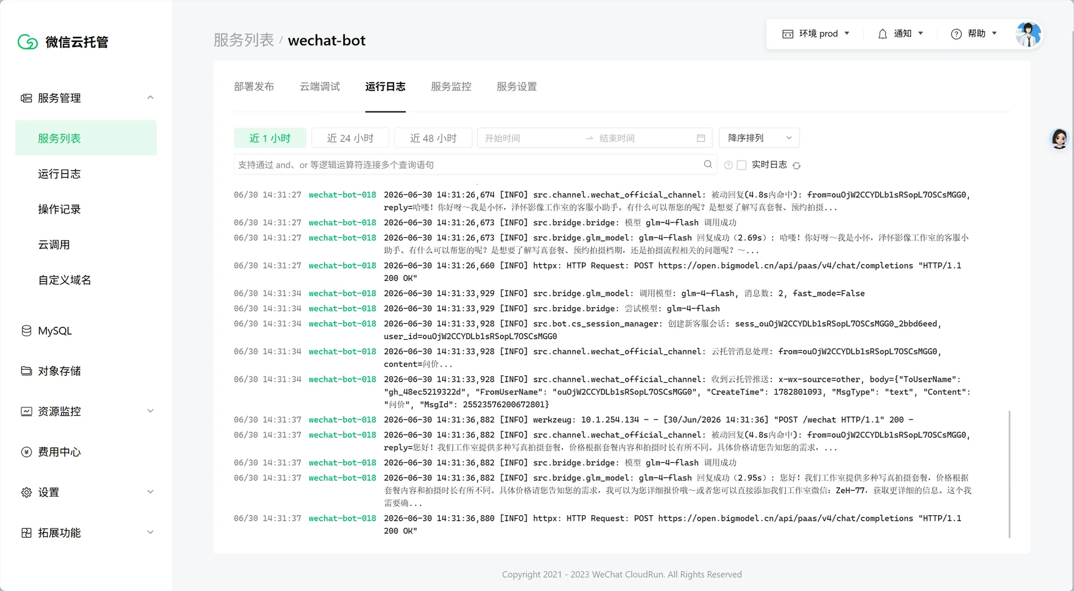Open the 降序排列 sort dropdown
Screen dimensions: 1074x591
click(759, 138)
